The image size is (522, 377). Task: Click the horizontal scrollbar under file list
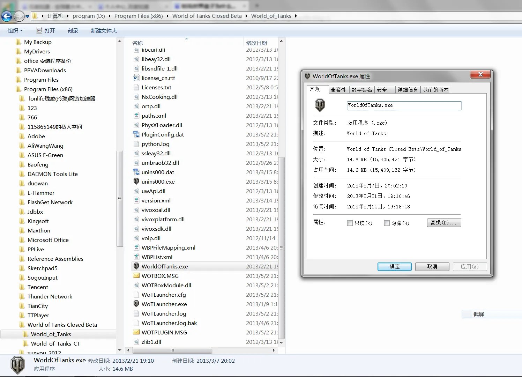pyautogui.click(x=172, y=350)
